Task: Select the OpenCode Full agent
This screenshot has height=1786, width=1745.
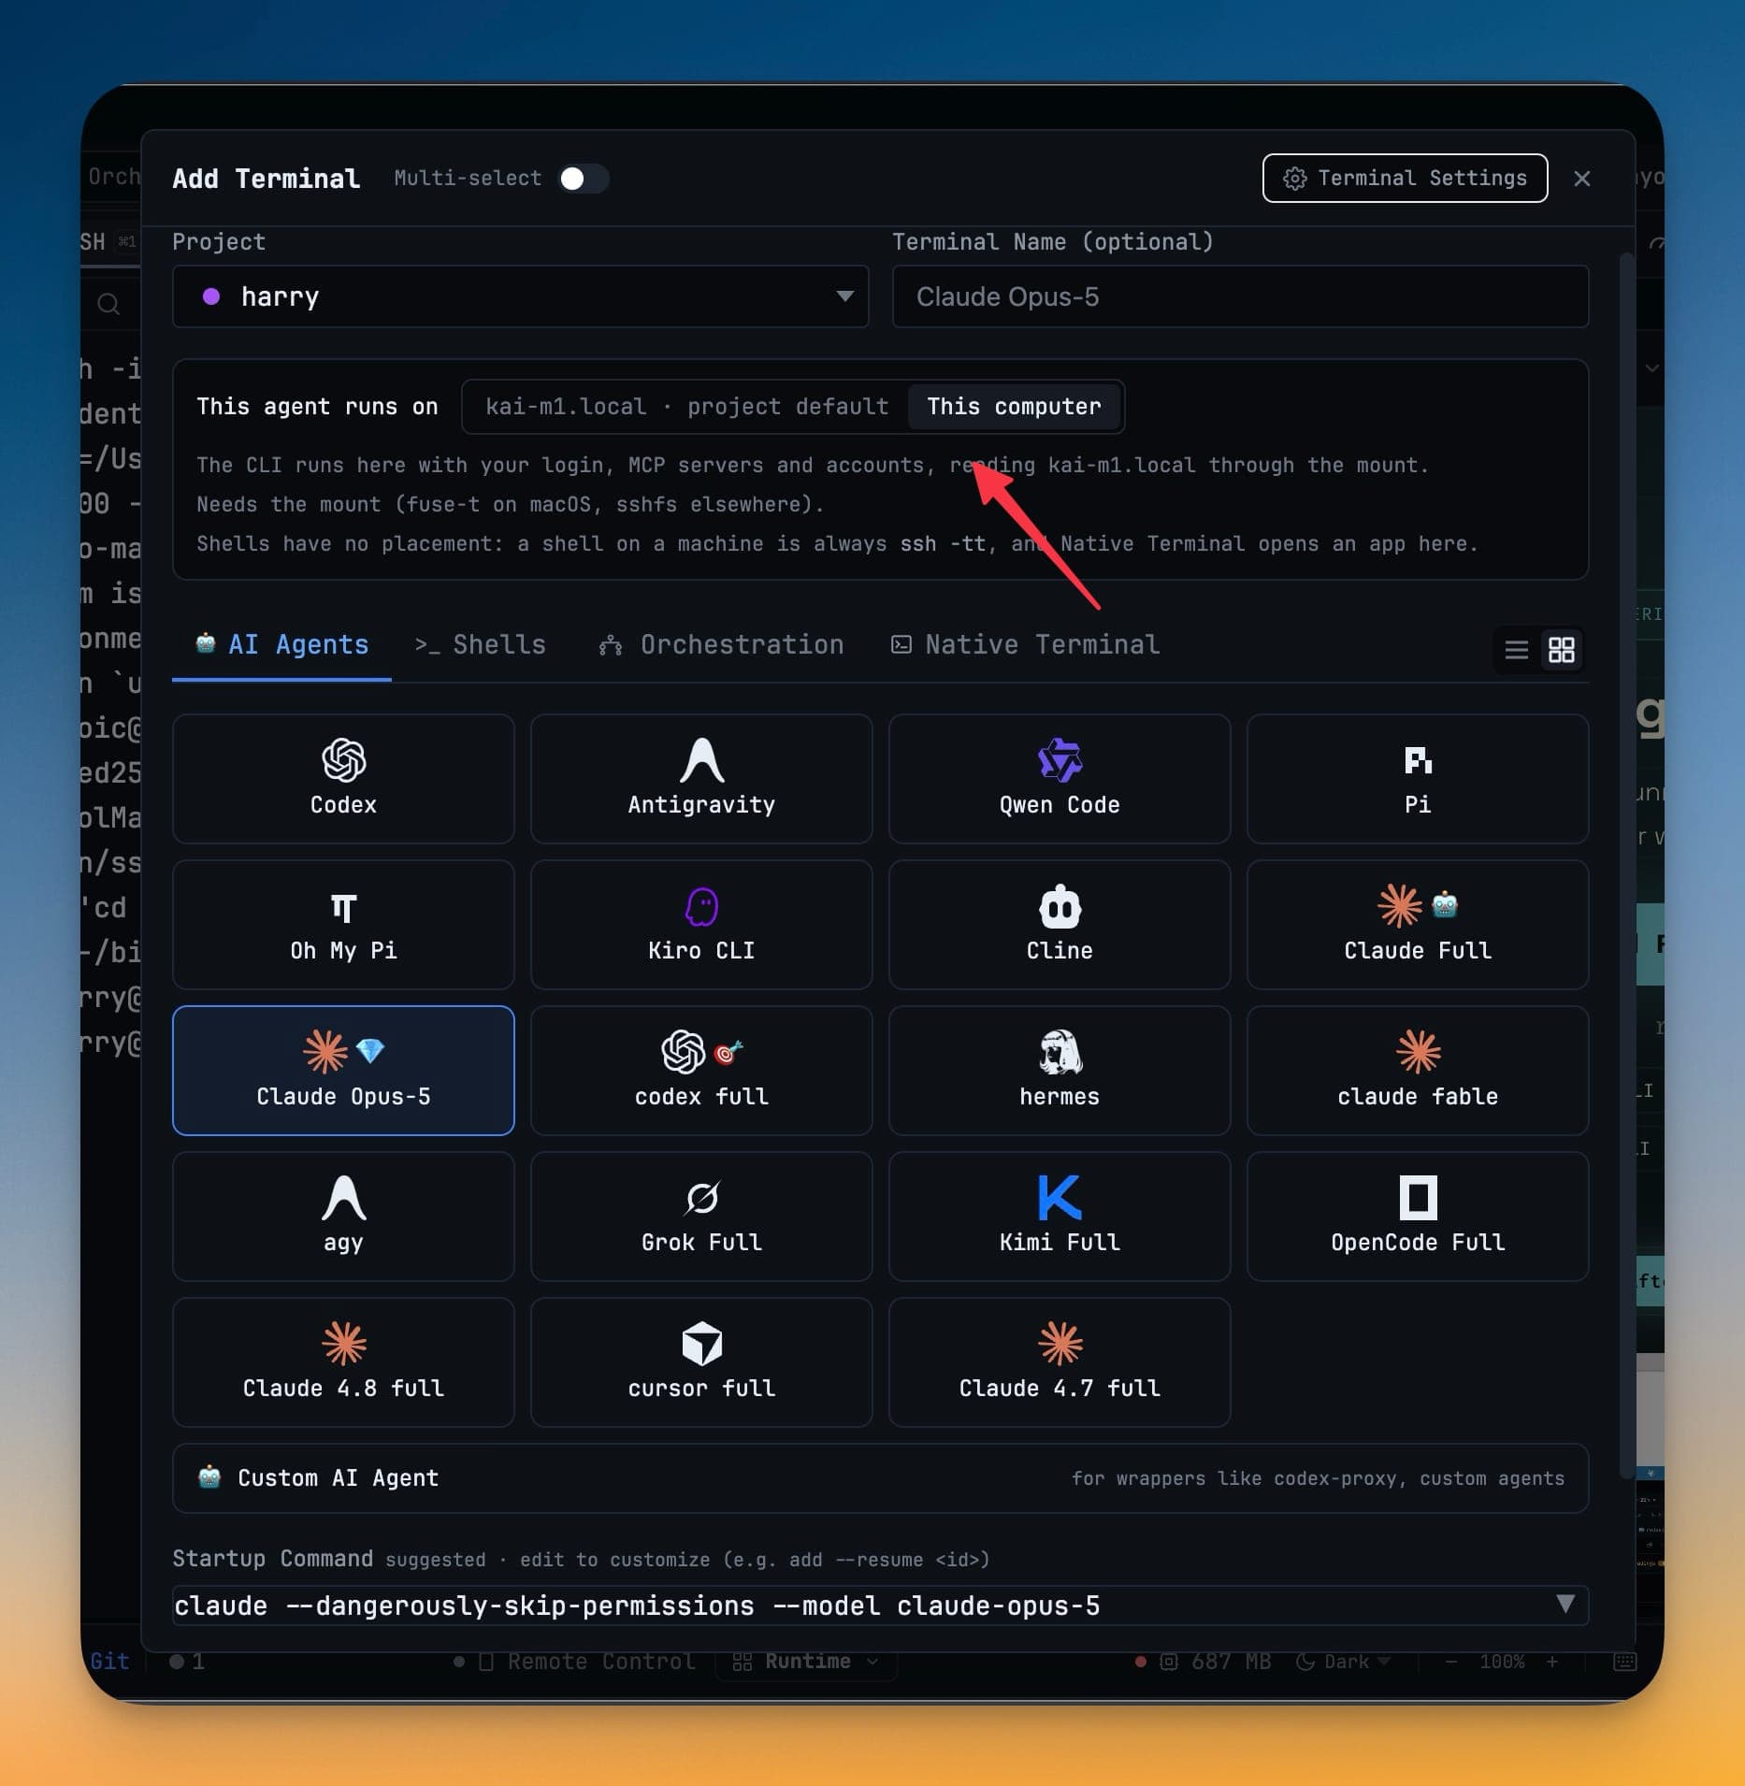Action: (1418, 1217)
